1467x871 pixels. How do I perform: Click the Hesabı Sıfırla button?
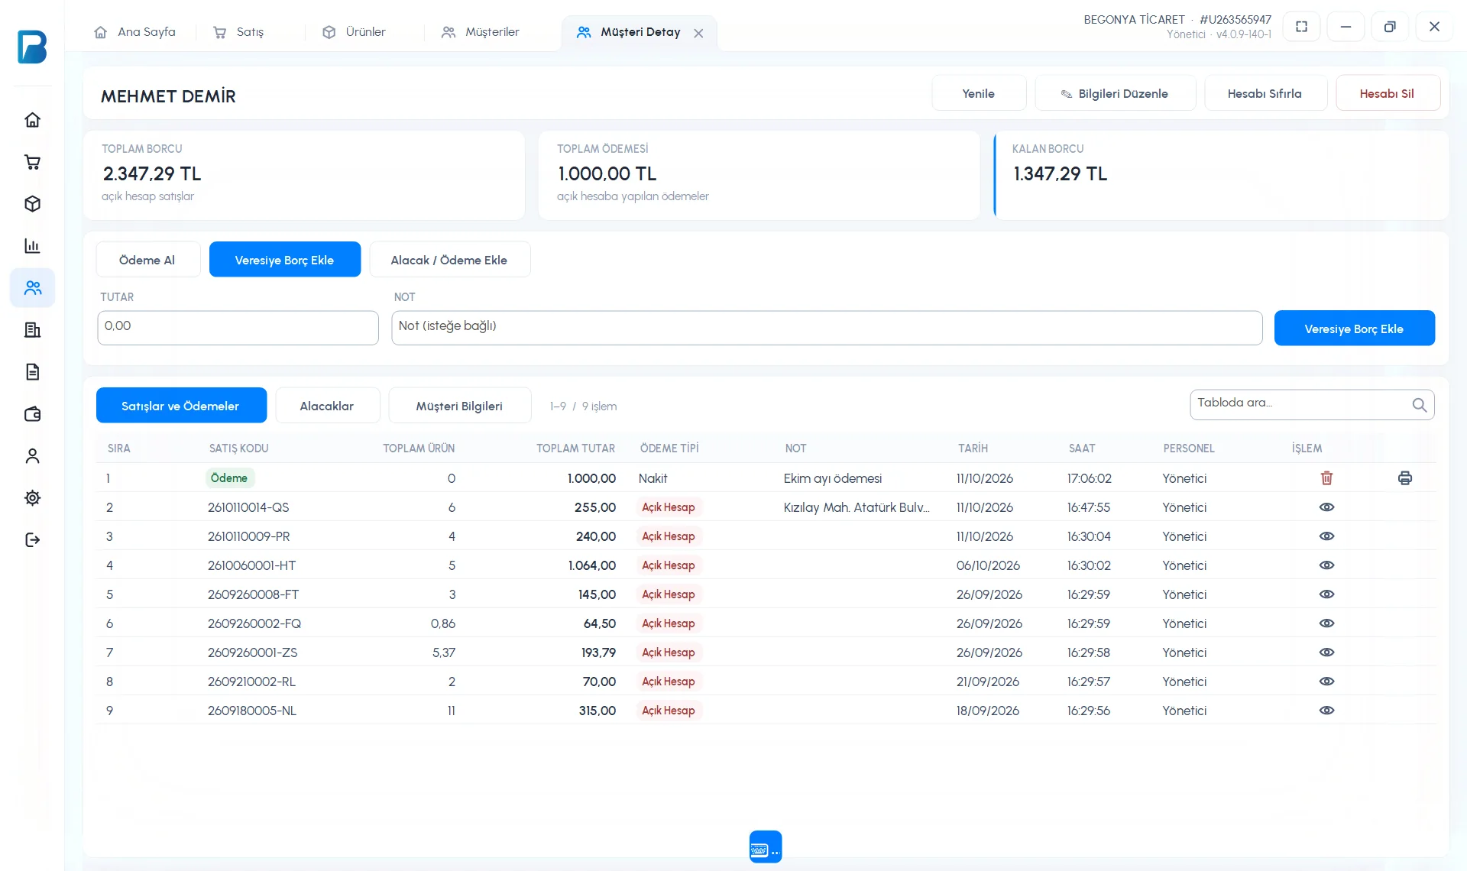coord(1265,93)
